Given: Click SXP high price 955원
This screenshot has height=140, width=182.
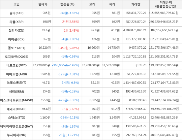Looking at the screenshot, I should pos(96,13).
